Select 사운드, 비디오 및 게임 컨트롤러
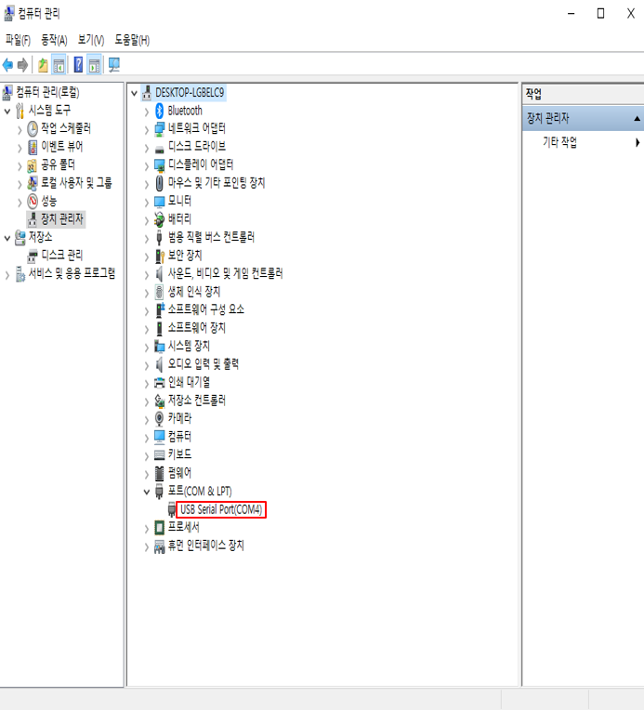This screenshot has height=710, width=644. 225,273
